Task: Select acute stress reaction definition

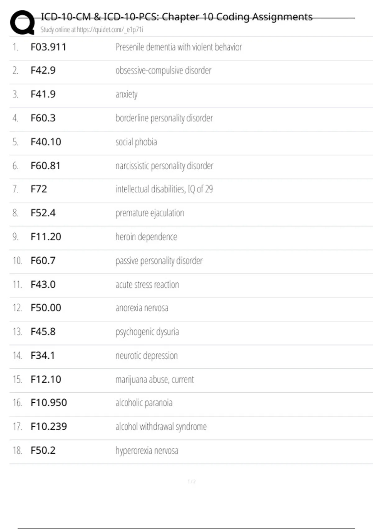Action: coord(147,284)
